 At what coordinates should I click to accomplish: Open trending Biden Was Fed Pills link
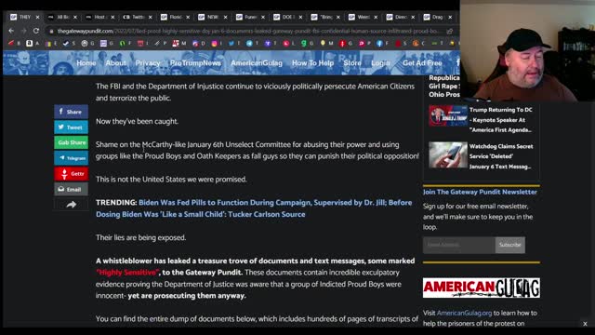(254, 208)
